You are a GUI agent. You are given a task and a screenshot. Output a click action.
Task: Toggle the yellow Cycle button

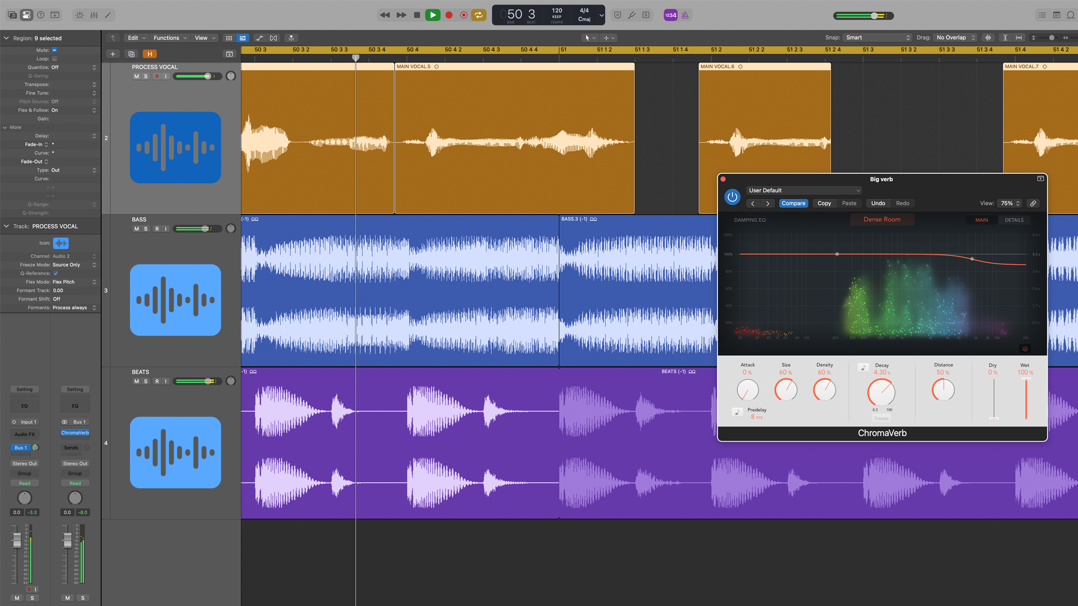coord(478,15)
